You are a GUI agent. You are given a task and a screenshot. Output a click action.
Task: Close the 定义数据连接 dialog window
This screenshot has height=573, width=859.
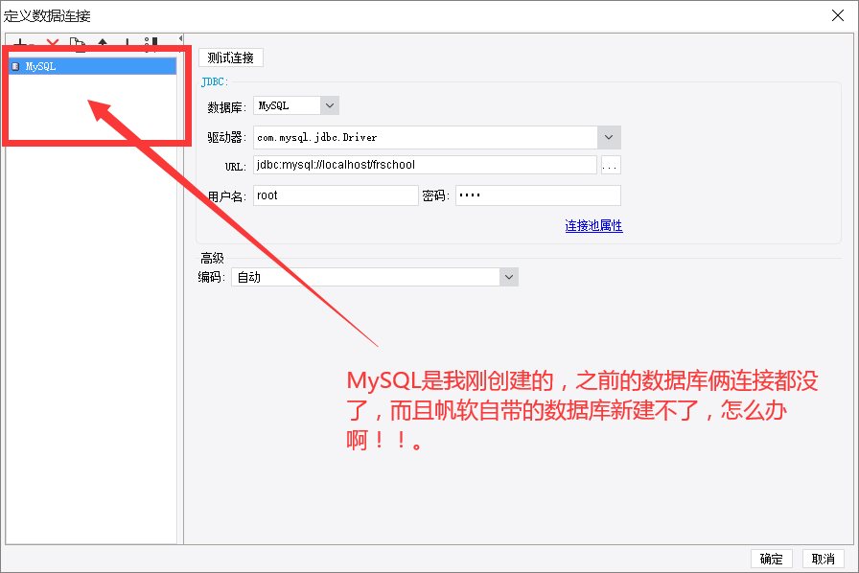pos(838,15)
